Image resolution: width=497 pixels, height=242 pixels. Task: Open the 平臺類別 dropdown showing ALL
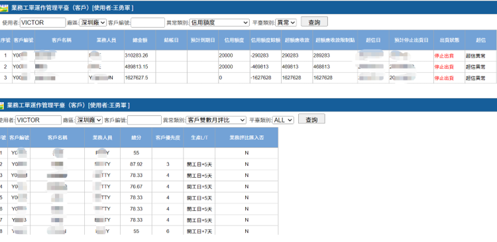coord(283,120)
